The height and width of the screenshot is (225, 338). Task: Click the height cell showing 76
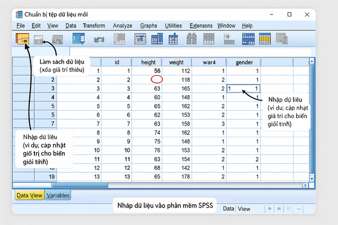pos(147,150)
